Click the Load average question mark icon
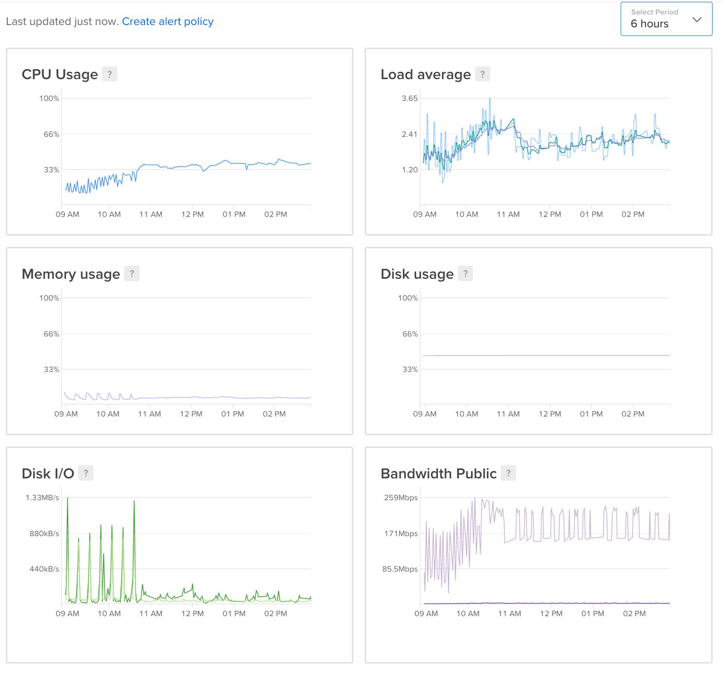This screenshot has width=723, height=673. pyautogui.click(x=482, y=74)
